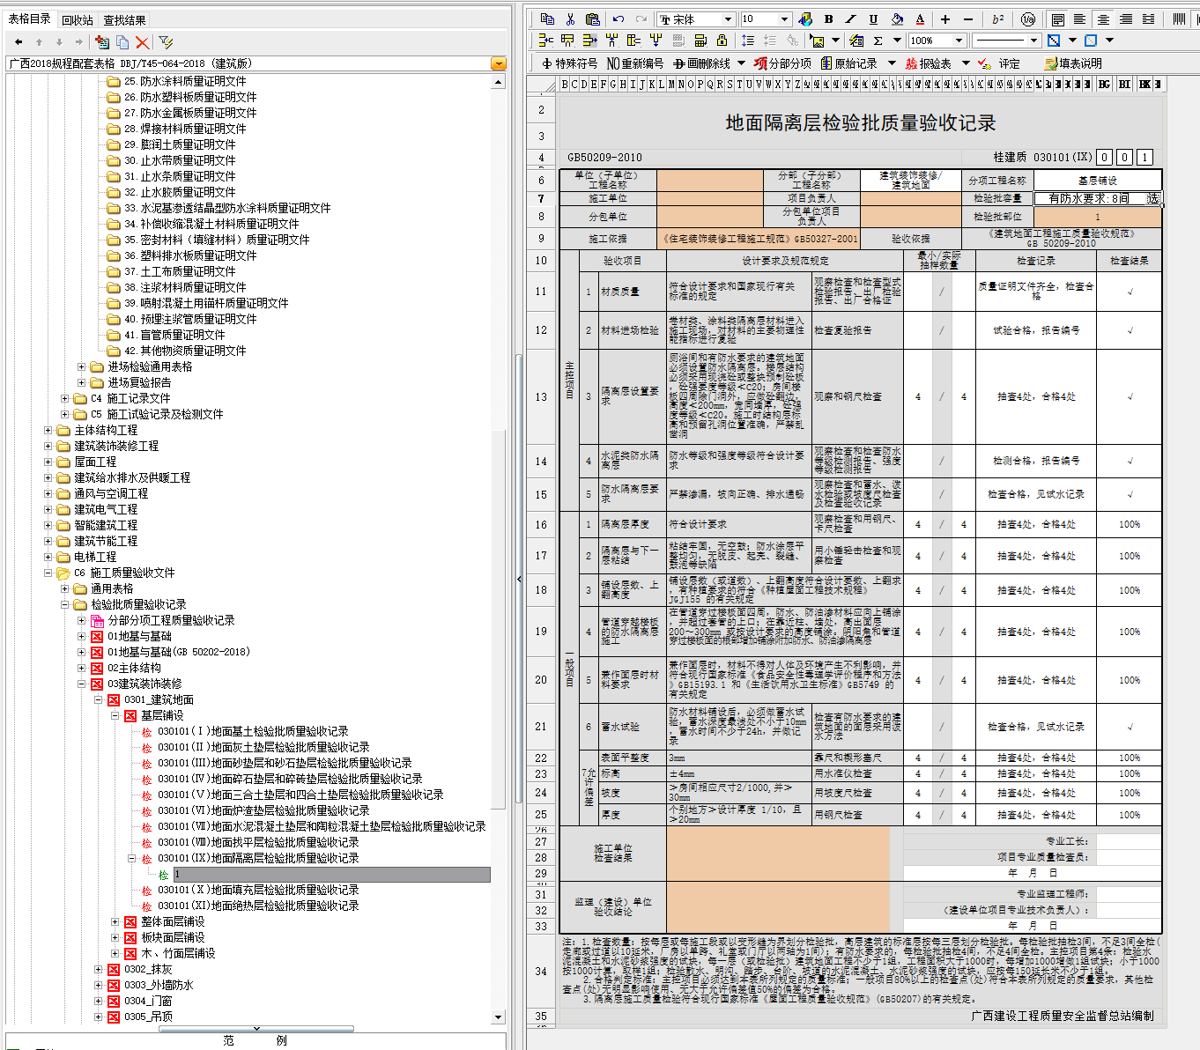Click the plus increase size icon
Screen dimensions: 1200x1050
point(945,18)
